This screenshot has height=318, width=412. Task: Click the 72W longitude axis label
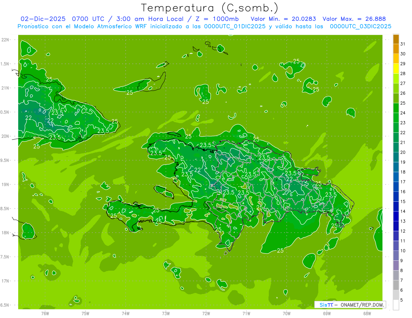tap(206, 313)
